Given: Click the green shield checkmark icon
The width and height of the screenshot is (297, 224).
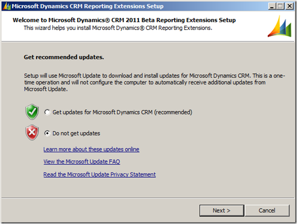Looking at the screenshot, I should pos(32,112).
